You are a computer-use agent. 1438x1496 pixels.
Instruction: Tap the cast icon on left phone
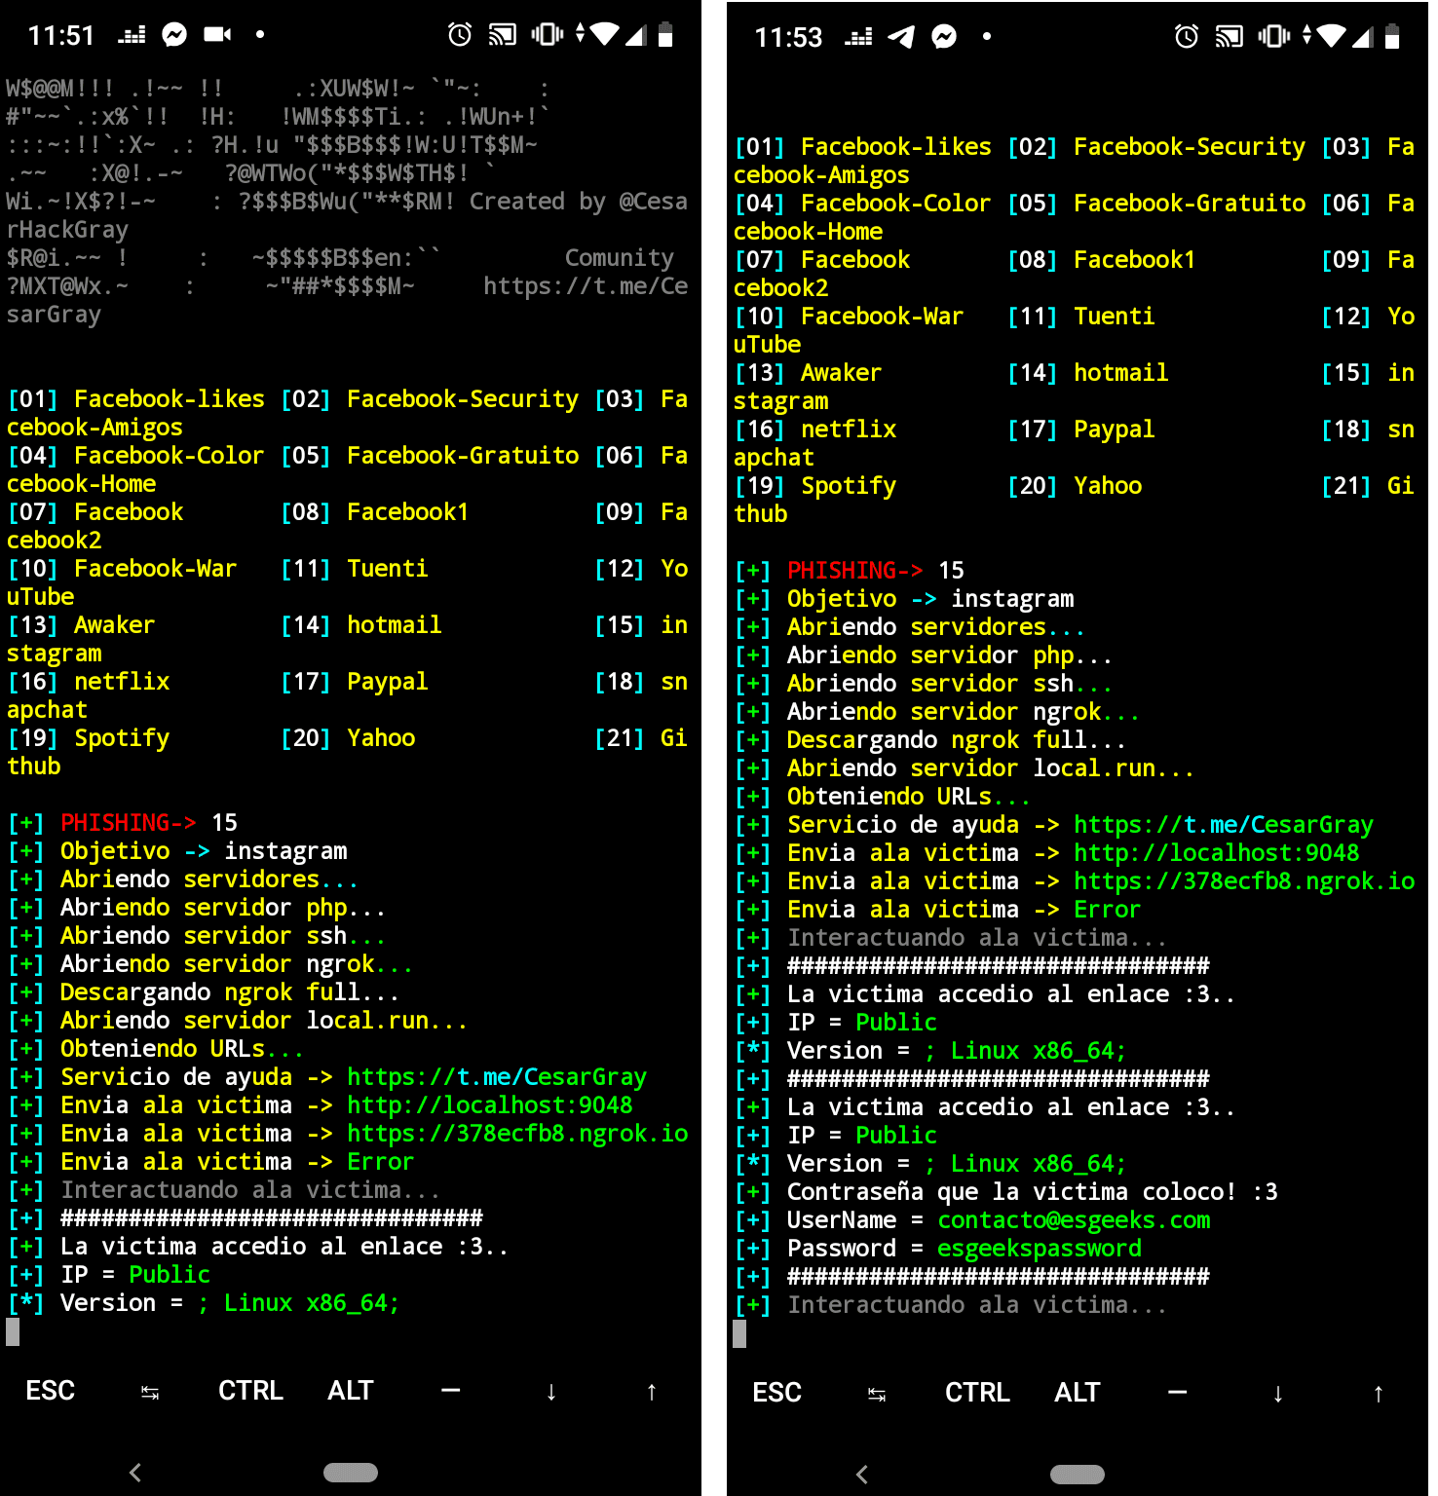coord(503,36)
